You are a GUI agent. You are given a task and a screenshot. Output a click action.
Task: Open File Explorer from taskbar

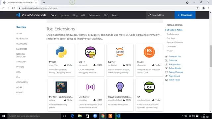(80, 116)
